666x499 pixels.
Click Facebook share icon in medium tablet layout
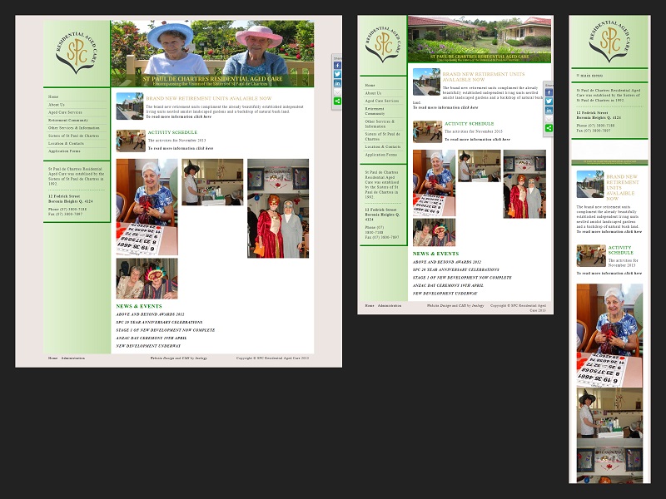pyautogui.click(x=549, y=92)
